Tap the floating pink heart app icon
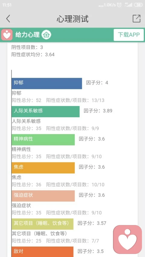The width and height of the screenshot is (145, 257). [127, 239]
